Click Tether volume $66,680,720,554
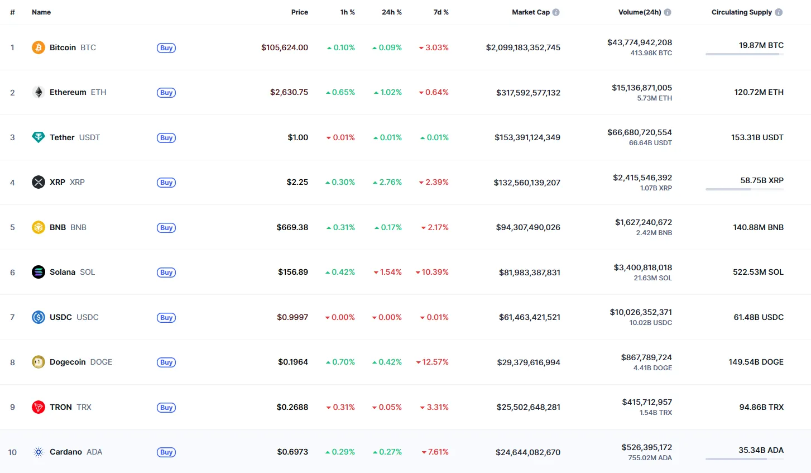The height and width of the screenshot is (473, 811). coord(640,132)
